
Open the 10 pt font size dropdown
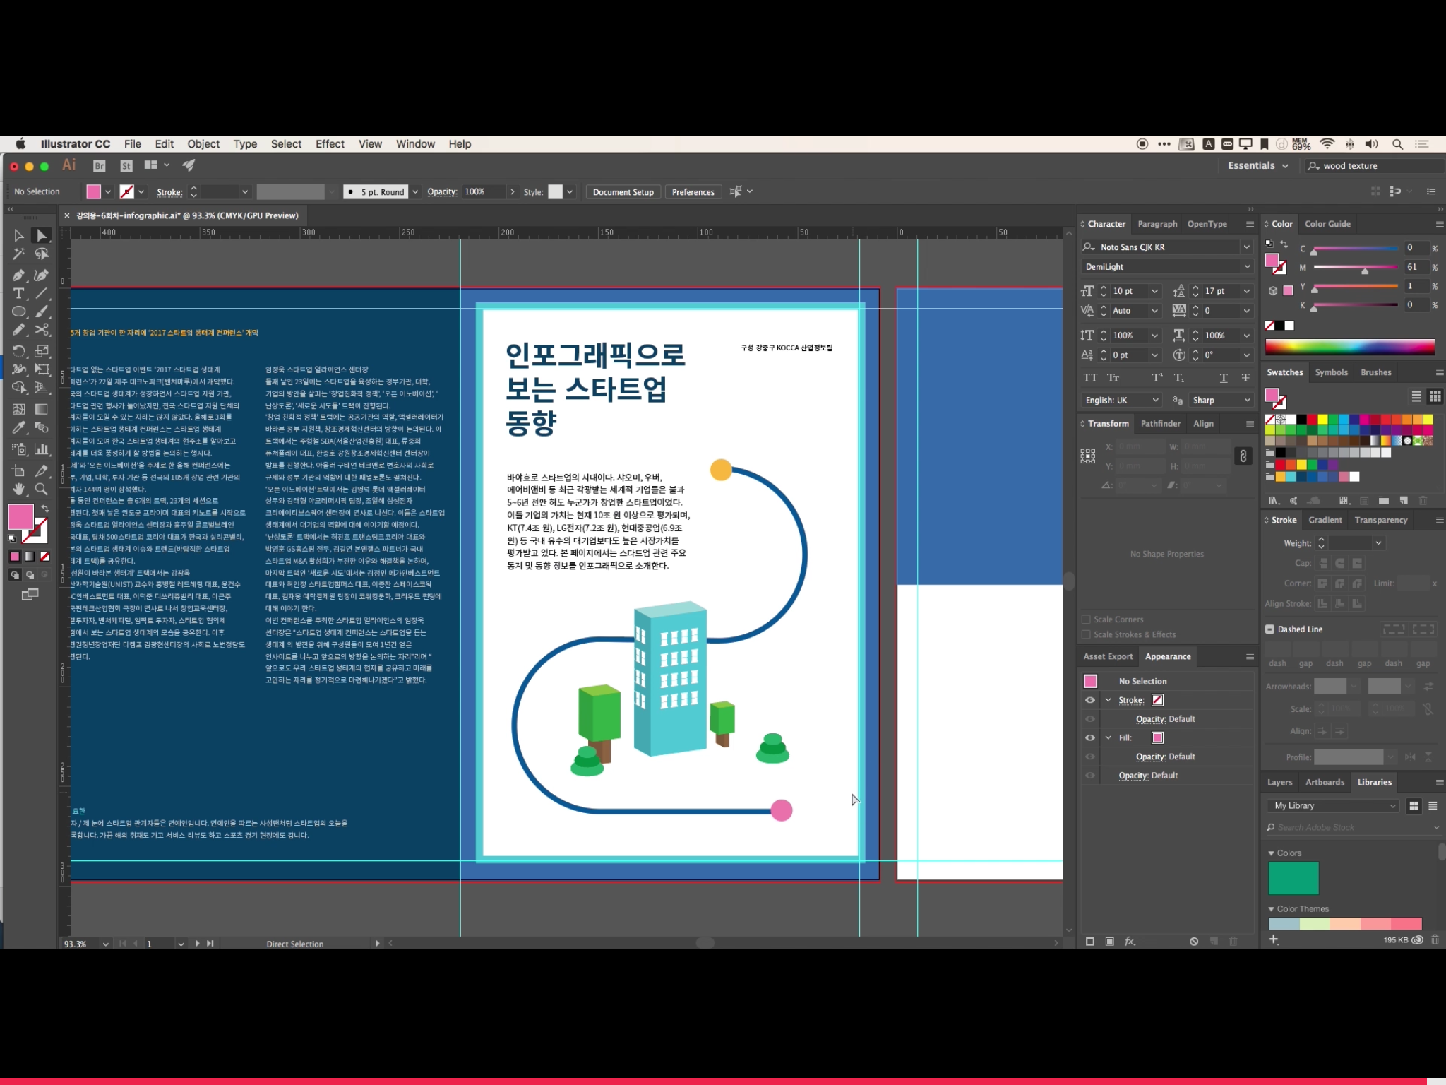1155,291
